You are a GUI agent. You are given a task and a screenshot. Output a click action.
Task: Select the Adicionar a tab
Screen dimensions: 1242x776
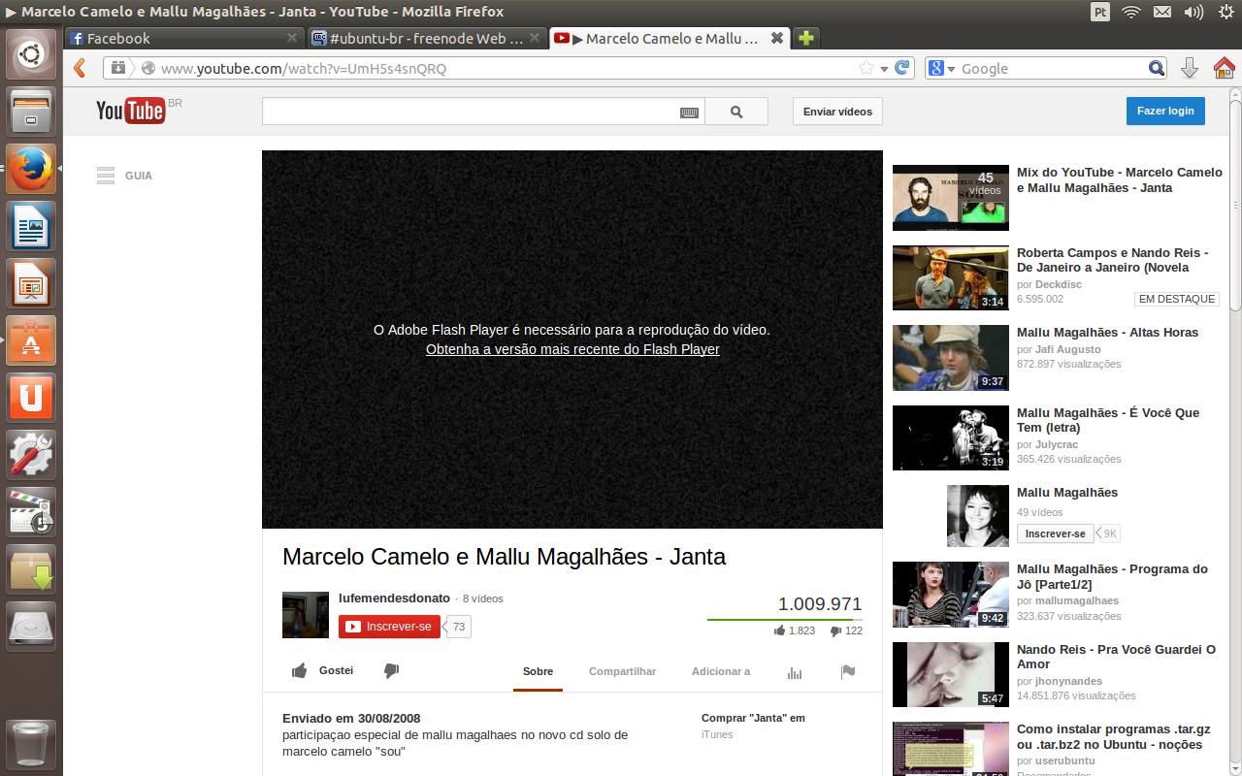(x=721, y=671)
